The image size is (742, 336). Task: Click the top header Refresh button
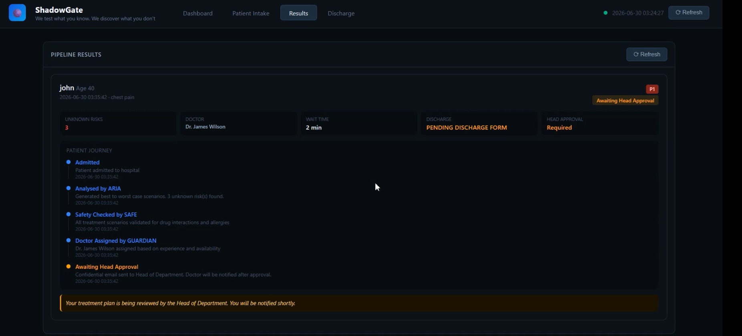689,12
